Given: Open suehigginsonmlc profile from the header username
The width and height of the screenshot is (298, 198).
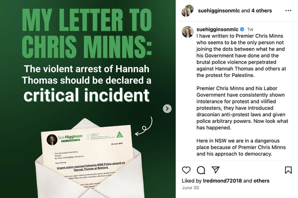Looking at the screenshot, I should (x=219, y=11).
